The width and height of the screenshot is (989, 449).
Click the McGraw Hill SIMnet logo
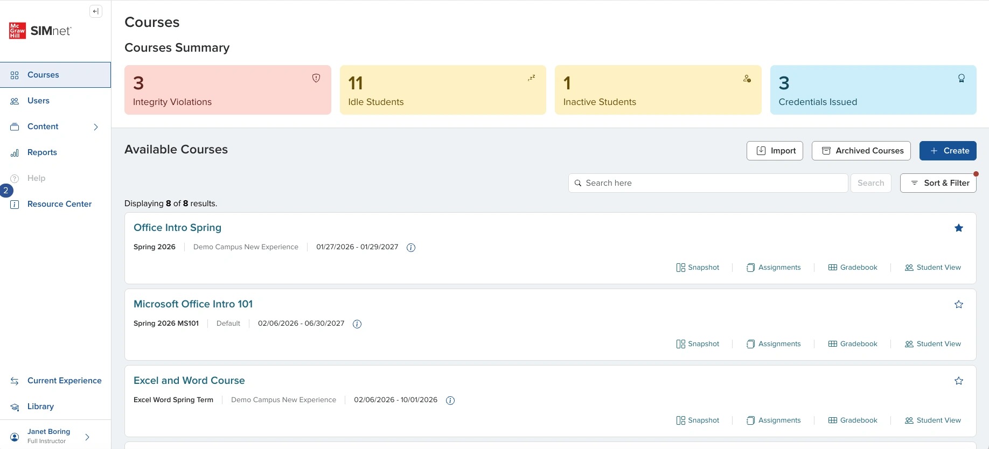(x=40, y=31)
